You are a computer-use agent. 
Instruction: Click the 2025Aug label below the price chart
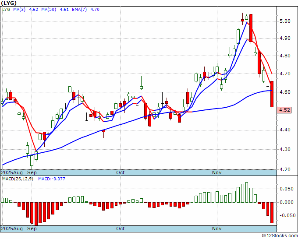coord(12,172)
